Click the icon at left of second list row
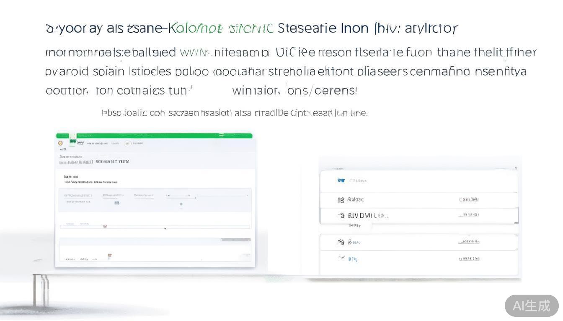This screenshot has width=563, height=321. pyautogui.click(x=341, y=200)
